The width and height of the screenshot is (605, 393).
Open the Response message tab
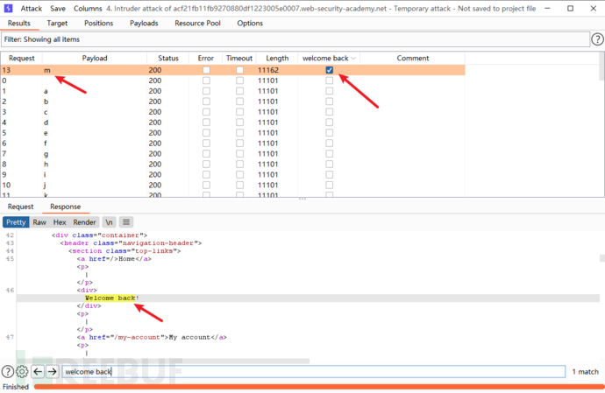coord(65,207)
